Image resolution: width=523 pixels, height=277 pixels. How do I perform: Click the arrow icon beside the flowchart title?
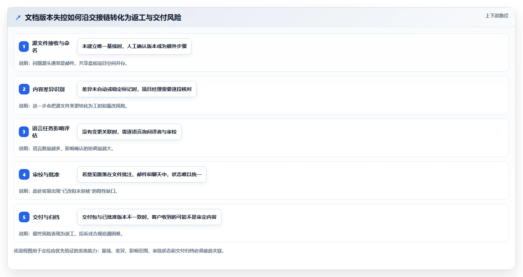click(18, 18)
